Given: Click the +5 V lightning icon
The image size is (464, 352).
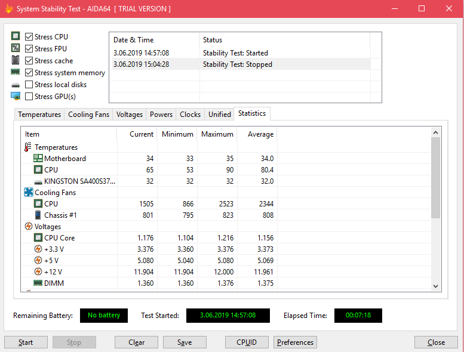Looking at the screenshot, I should (x=38, y=260).
